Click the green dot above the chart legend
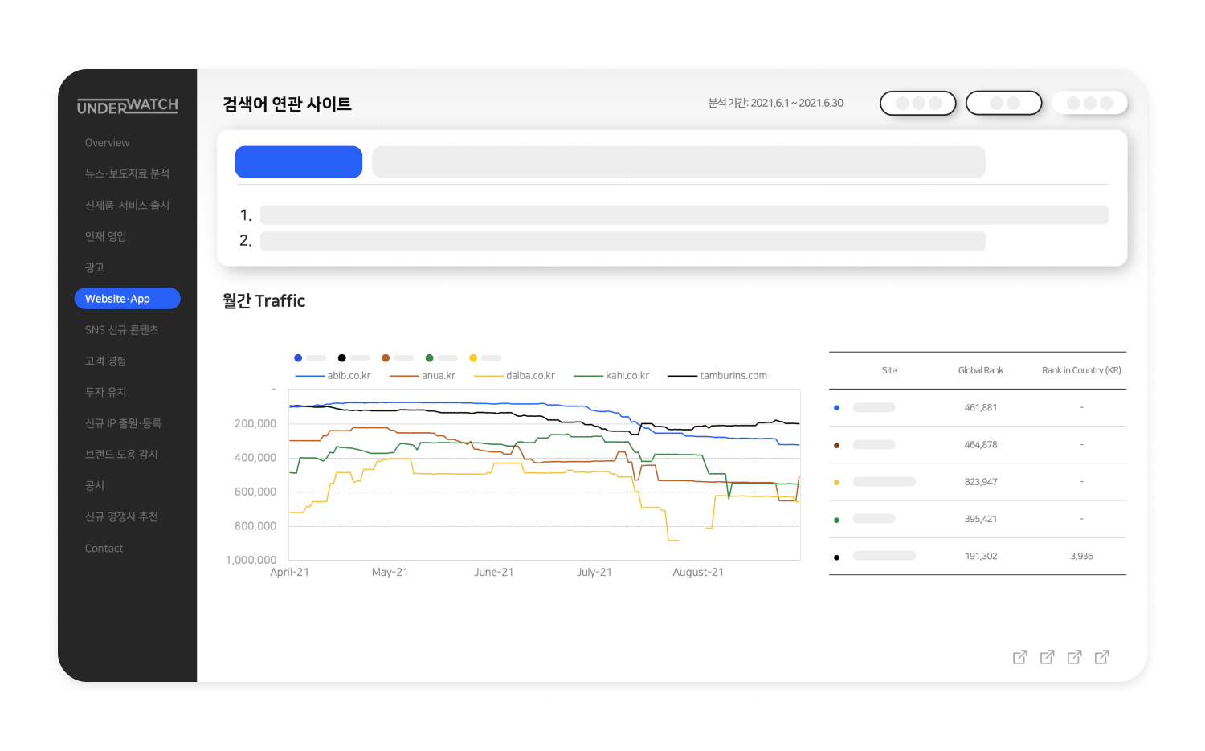 click(430, 358)
